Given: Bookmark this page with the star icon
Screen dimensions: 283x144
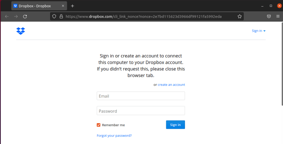Looking at the screenshot, I should [x=239, y=16].
